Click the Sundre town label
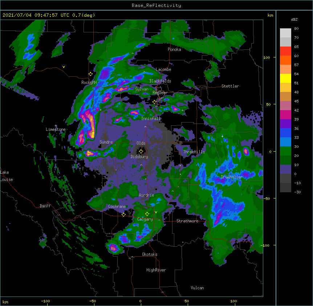 (x=106, y=142)
